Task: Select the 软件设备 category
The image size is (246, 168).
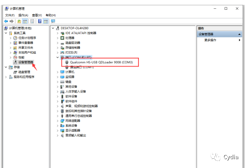Action: pyautogui.click(x=71, y=97)
